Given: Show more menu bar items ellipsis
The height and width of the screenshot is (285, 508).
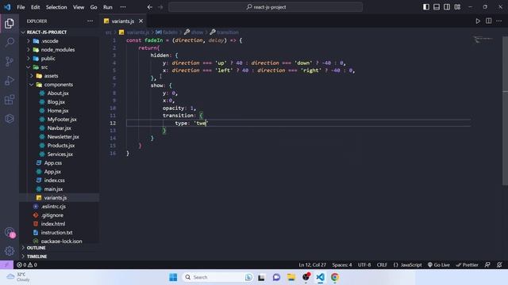Looking at the screenshot, I should (x=123, y=7).
